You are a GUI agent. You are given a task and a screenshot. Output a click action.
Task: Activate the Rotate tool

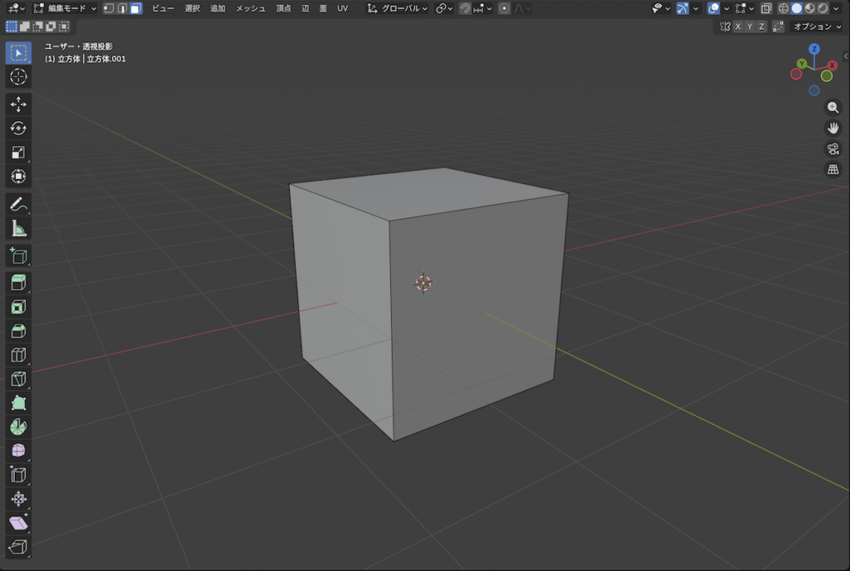click(x=18, y=128)
